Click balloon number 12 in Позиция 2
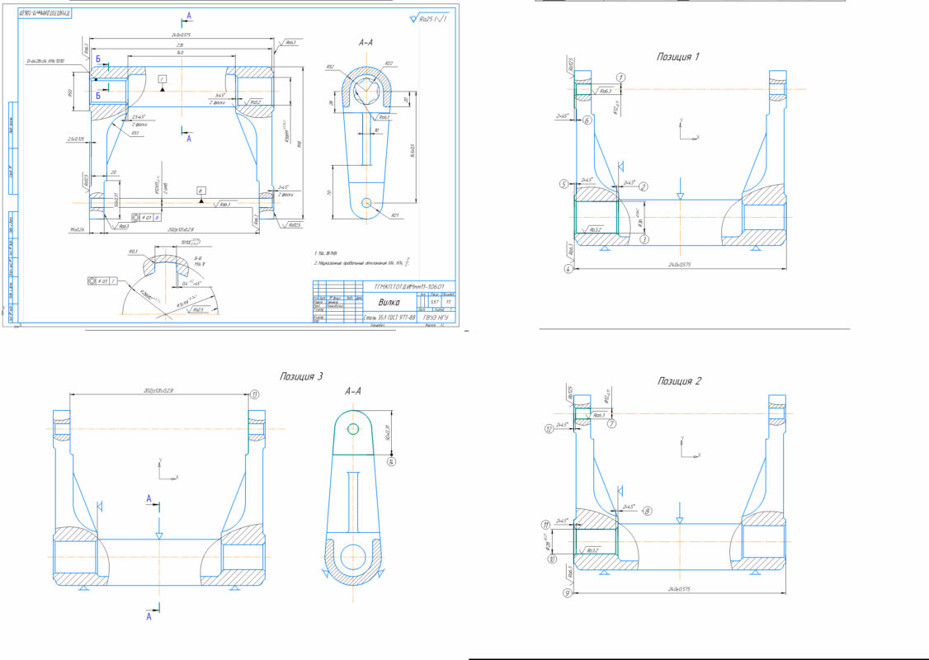This screenshot has height=660, width=929. point(549,429)
